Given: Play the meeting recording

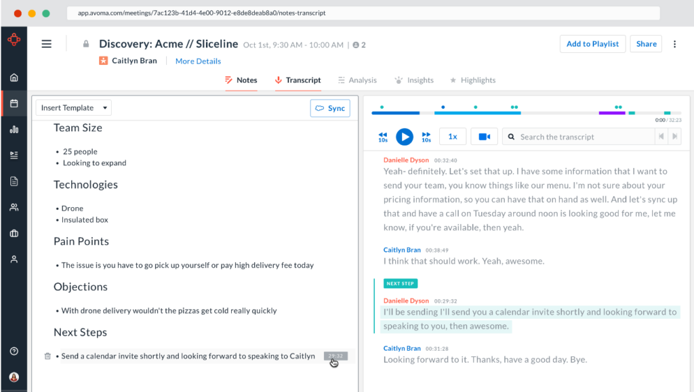Looking at the screenshot, I should (404, 137).
